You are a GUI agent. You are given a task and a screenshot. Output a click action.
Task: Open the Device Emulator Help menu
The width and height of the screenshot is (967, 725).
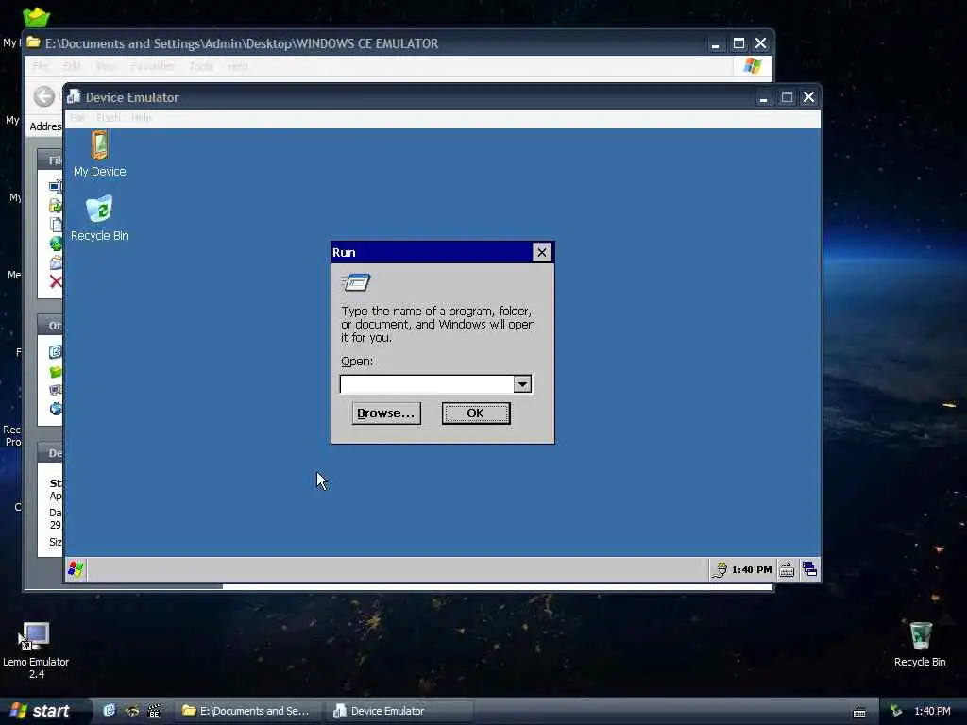click(x=142, y=118)
